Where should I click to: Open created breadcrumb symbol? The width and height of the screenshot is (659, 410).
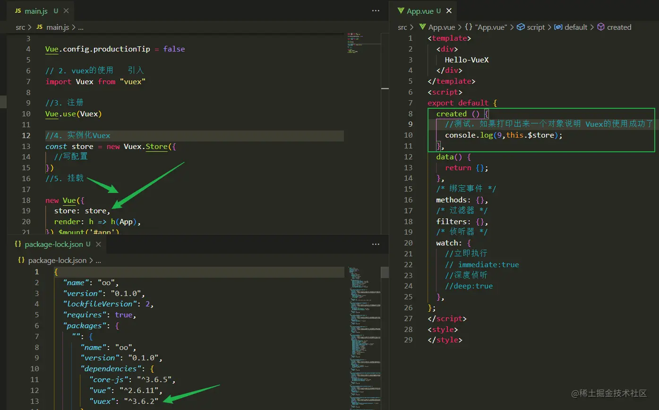619,27
